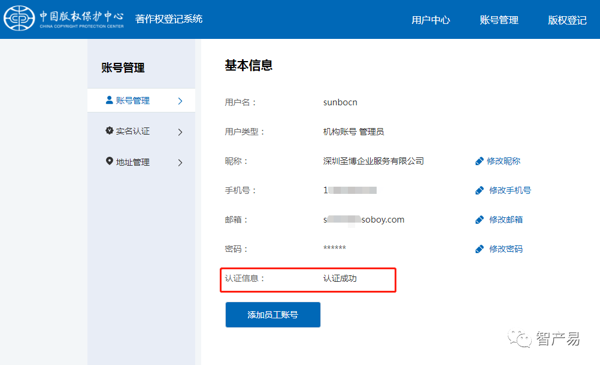
Task: Expand the chevron on the 实名认证 row
Action: tap(180, 132)
